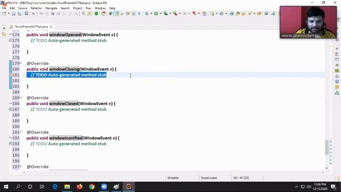Open the Debug configurations dropdown arrow
The height and width of the screenshot is (192, 341).
coord(151,14)
